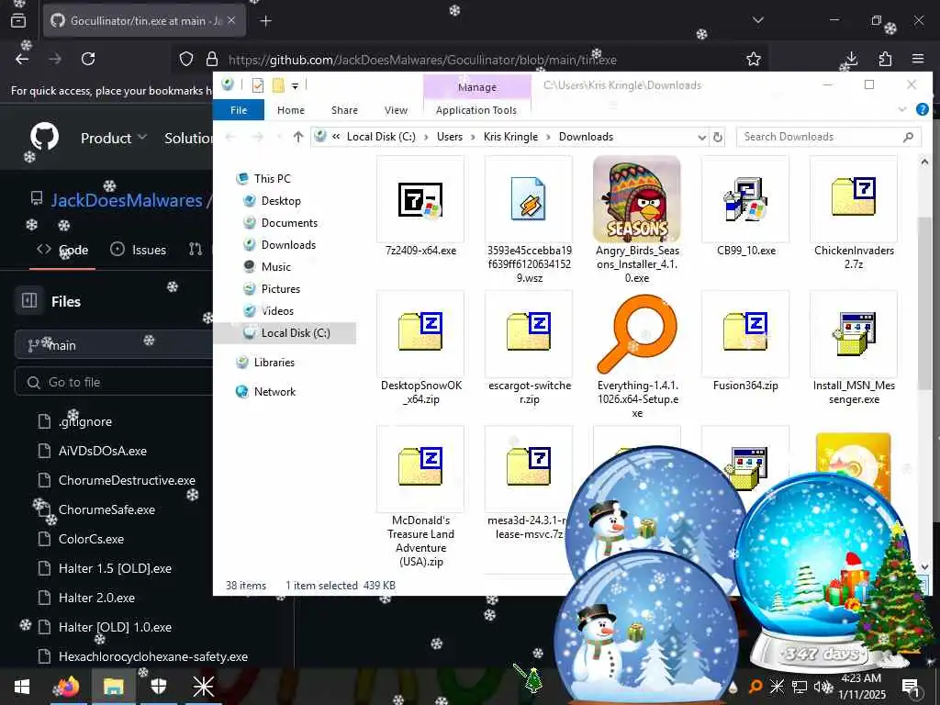940x705 pixels.
Task: Open GitHub Product menu dropdown
Action: coord(113,138)
